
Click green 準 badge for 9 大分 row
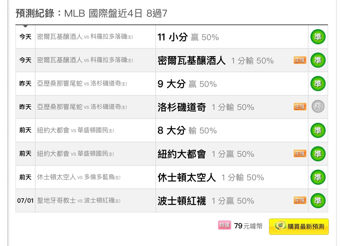click(318, 84)
